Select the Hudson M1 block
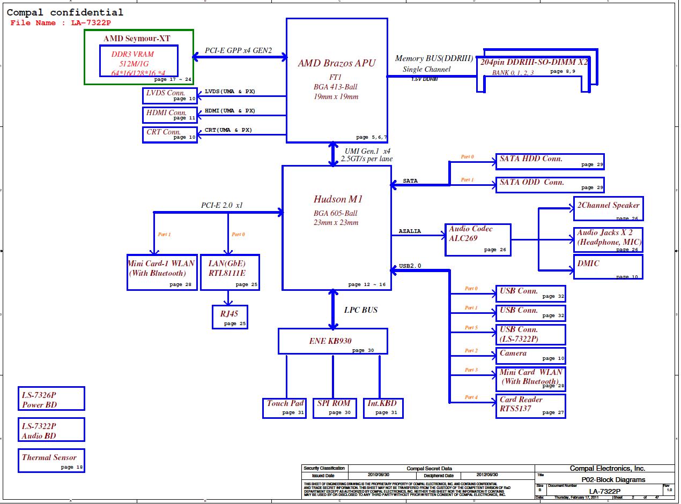 (336, 228)
